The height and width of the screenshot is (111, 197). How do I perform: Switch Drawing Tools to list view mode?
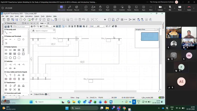[x=8, y=27]
